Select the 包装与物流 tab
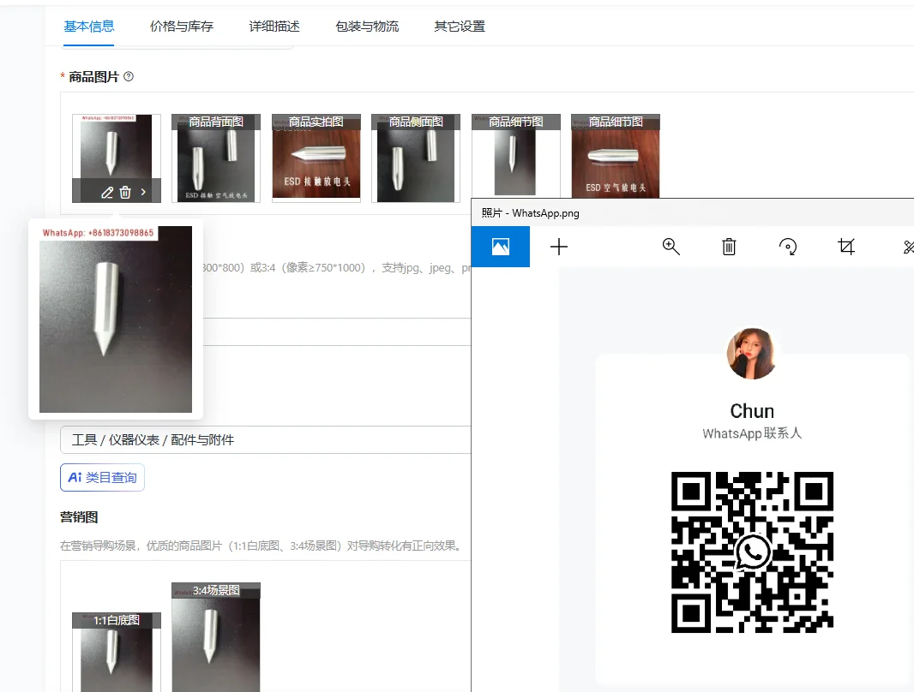This screenshot has height=692, width=914. pyautogui.click(x=367, y=27)
